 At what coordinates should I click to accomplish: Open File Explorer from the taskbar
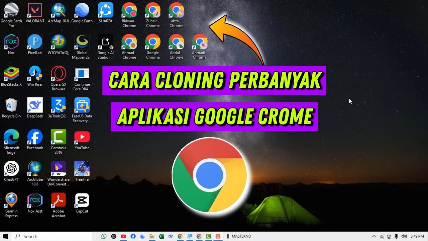[x=152, y=236]
